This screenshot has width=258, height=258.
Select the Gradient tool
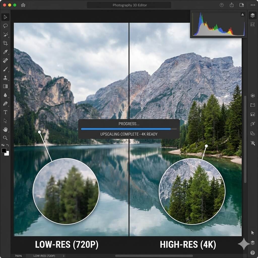click(x=5, y=86)
